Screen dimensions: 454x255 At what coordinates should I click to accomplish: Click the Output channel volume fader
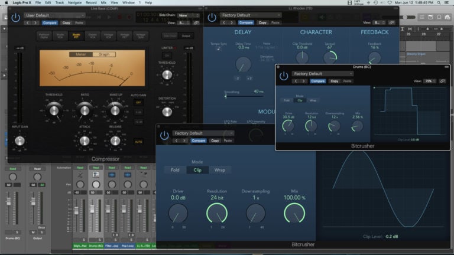click(x=33, y=202)
